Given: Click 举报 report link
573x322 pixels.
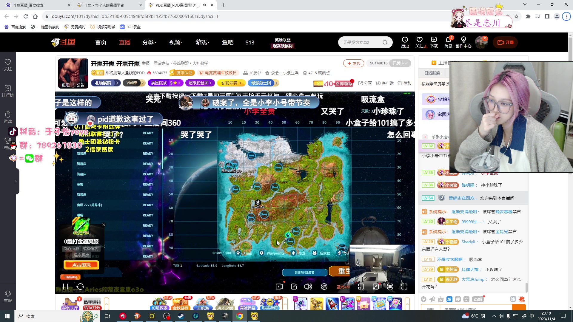Looking at the screenshot, I should (146, 63).
